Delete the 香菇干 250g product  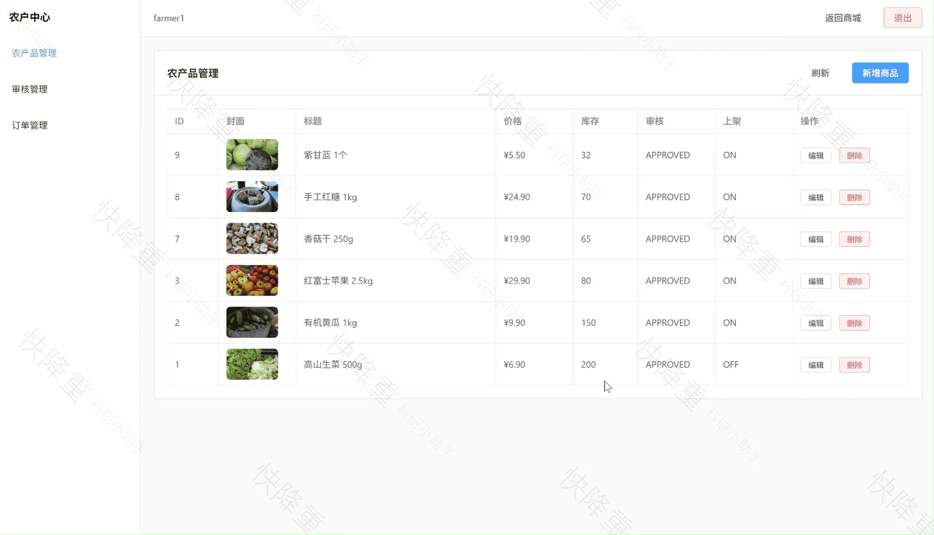point(854,239)
